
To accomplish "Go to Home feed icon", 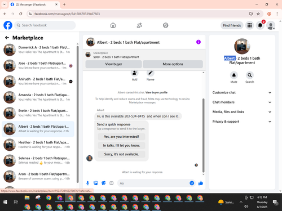I will (113, 25).
